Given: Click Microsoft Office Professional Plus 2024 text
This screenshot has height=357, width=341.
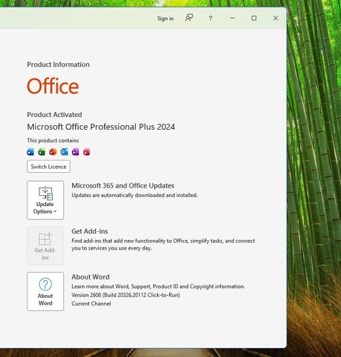Looking at the screenshot, I should [x=101, y=126].
